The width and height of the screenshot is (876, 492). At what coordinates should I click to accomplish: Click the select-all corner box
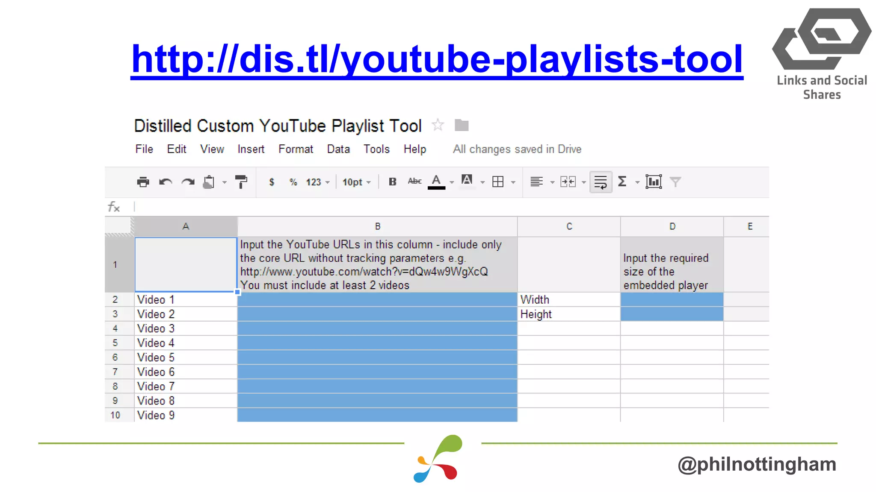coord(119,226)
